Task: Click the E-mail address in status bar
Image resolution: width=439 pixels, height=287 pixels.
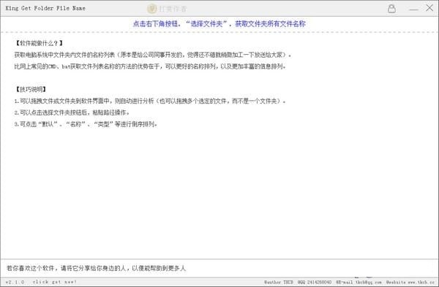Action: click(x=359, y=282)
